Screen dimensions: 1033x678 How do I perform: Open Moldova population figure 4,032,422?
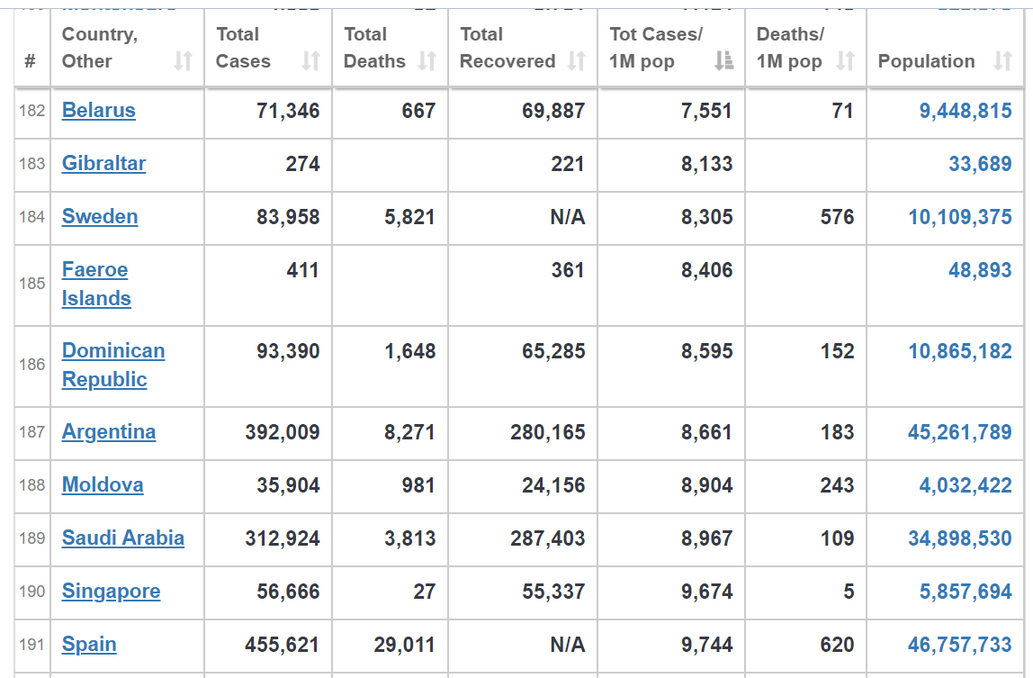tap(966, 485)
